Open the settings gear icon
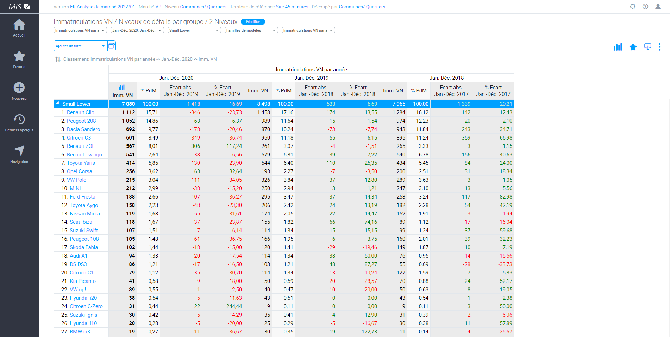 [633, 7]
